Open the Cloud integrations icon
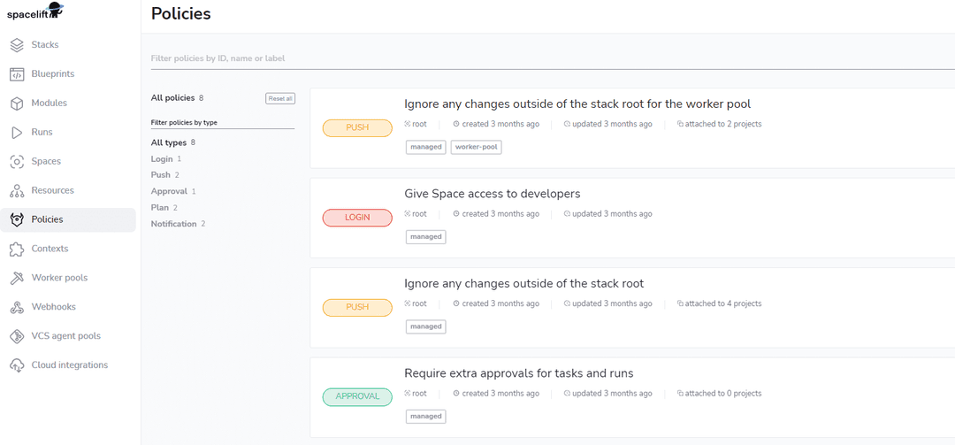The width and height of the screenshot is (955, 445). point(17,365)
